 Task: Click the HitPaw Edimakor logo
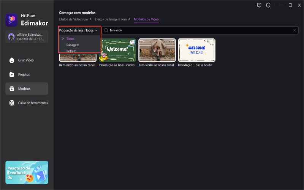click(11, 20)
